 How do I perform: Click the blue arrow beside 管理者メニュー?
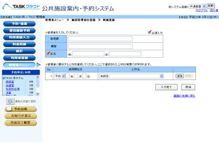pyautogui.click(x=38, y=65)
